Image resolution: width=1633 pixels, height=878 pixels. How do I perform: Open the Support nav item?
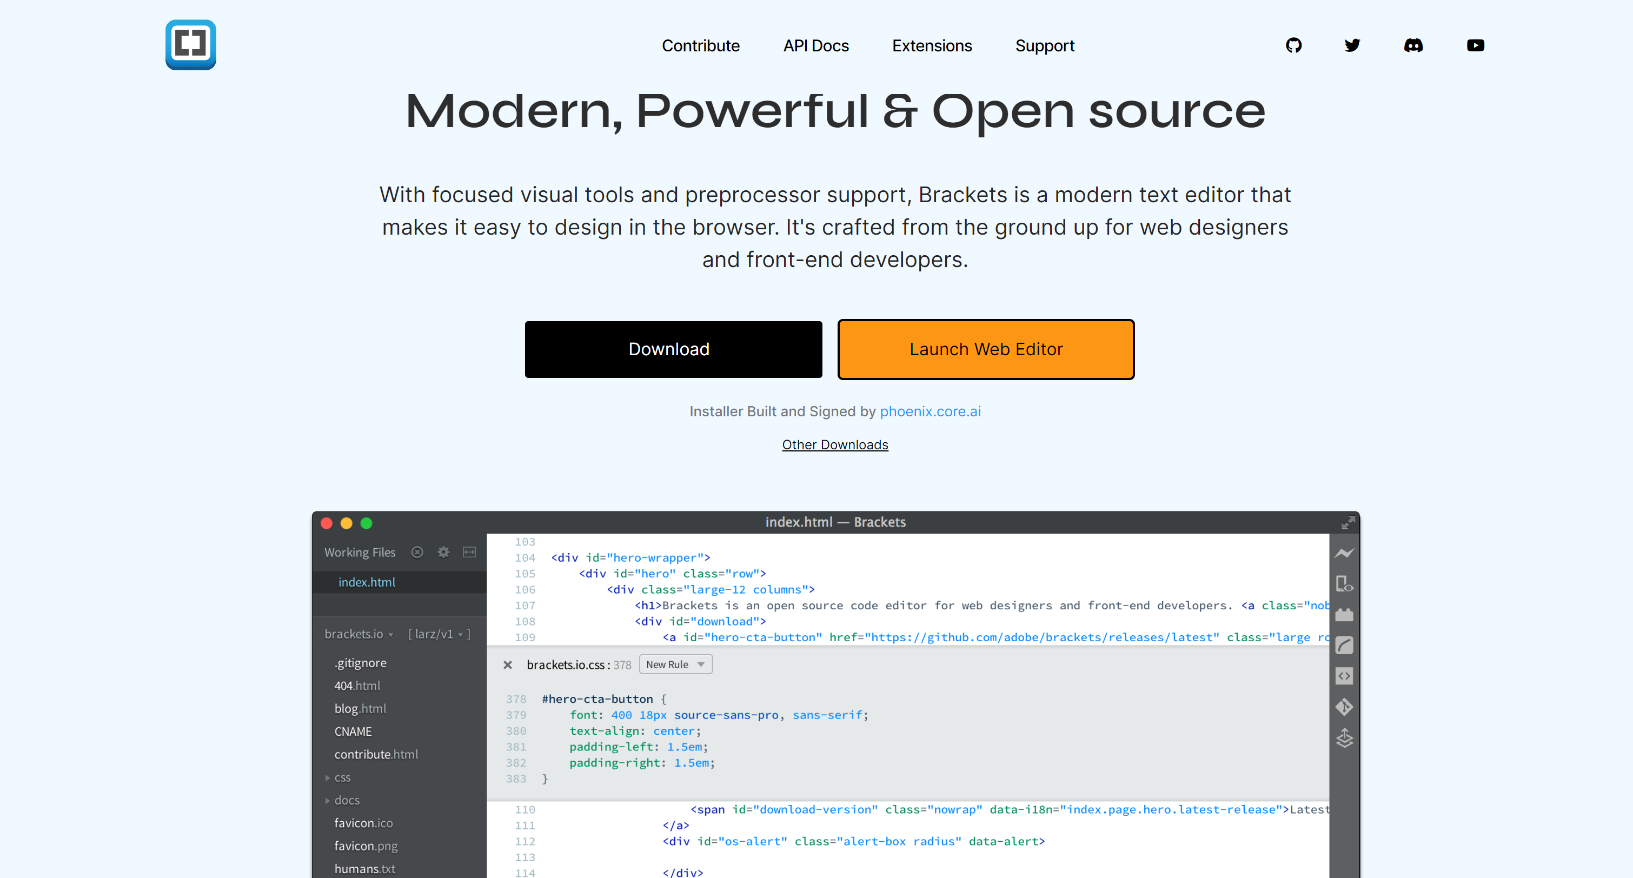coord(1045,45)
